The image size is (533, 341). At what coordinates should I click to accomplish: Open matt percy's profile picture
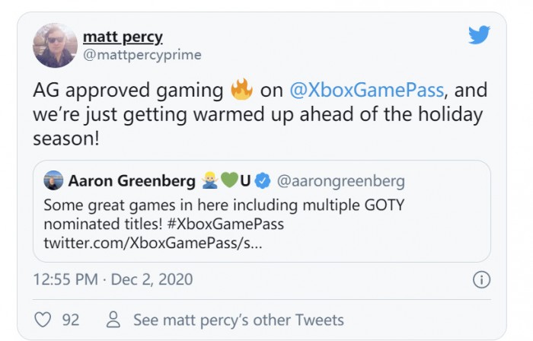[55, 45]
